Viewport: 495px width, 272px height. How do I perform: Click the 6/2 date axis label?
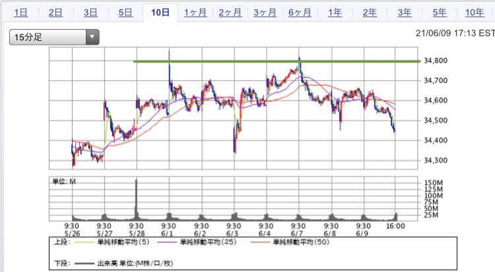click(x=200, y=234)
